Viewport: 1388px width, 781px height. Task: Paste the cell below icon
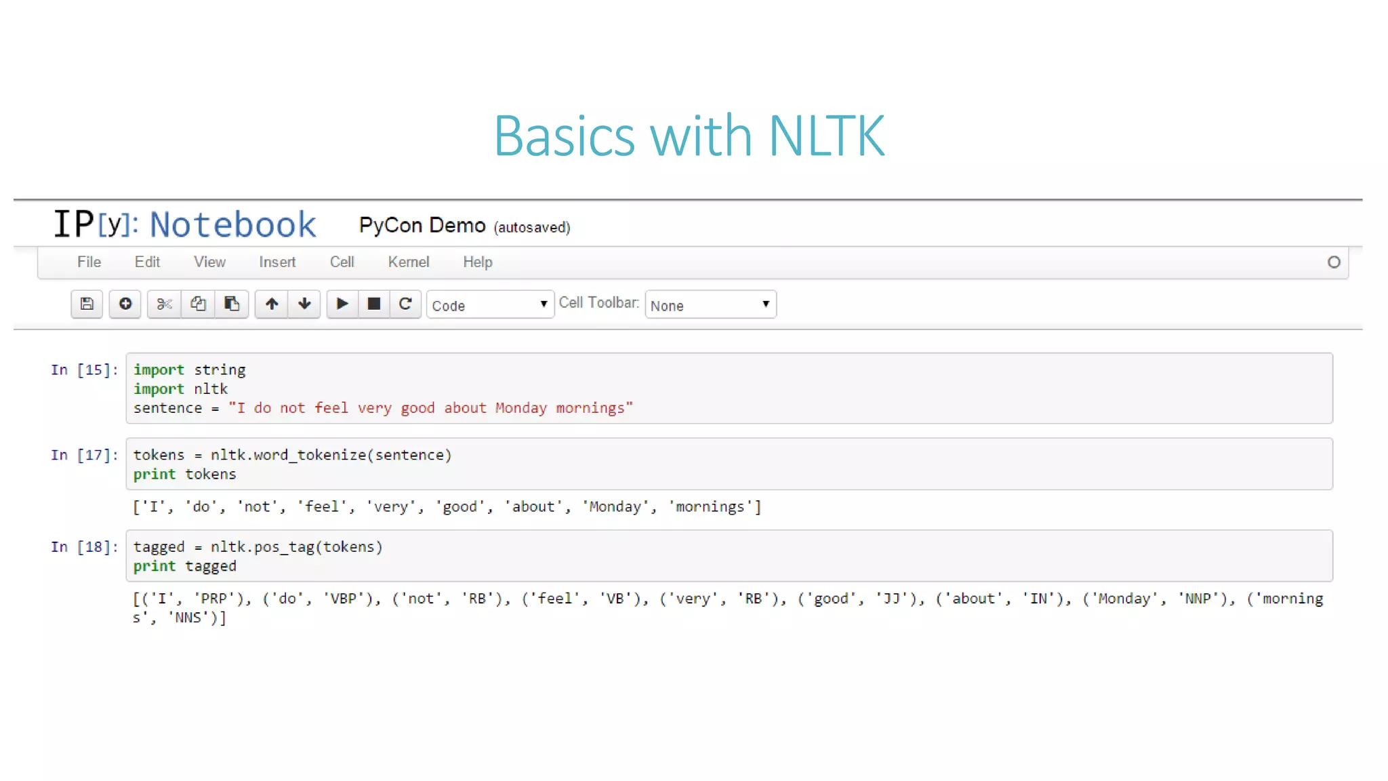click(x=232, y=304)
